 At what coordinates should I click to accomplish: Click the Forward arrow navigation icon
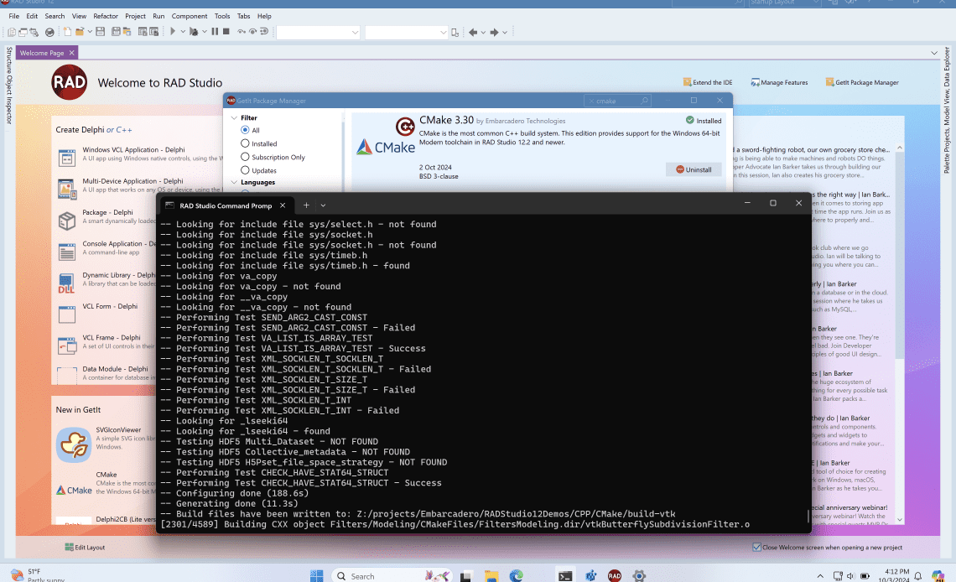494,32
